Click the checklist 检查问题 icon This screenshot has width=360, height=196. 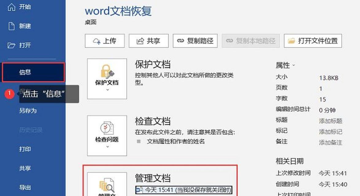tap(107, 128)
